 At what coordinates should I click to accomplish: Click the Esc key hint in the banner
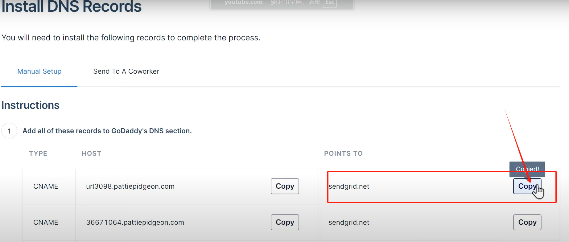329,2
